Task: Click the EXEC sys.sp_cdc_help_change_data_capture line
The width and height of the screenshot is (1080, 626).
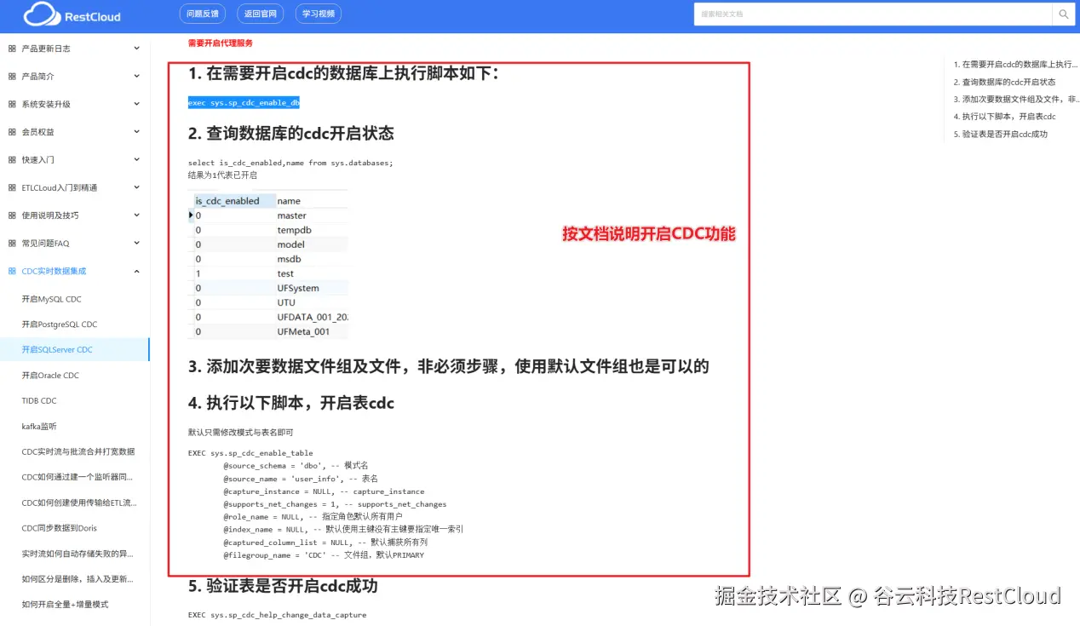Action: pos(277,614)
